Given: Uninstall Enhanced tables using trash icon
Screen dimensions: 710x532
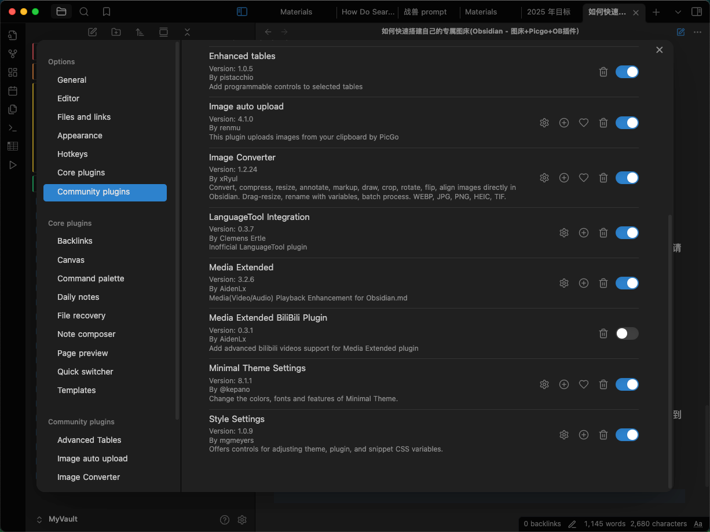Looking at the screenshot, I should click(603, 72).
